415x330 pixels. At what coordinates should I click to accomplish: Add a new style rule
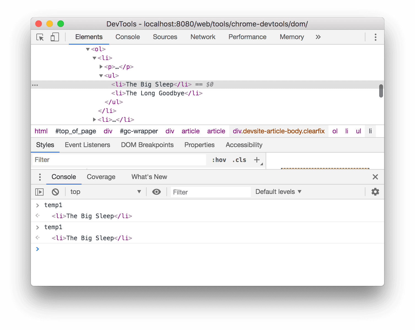coord(257,160)
